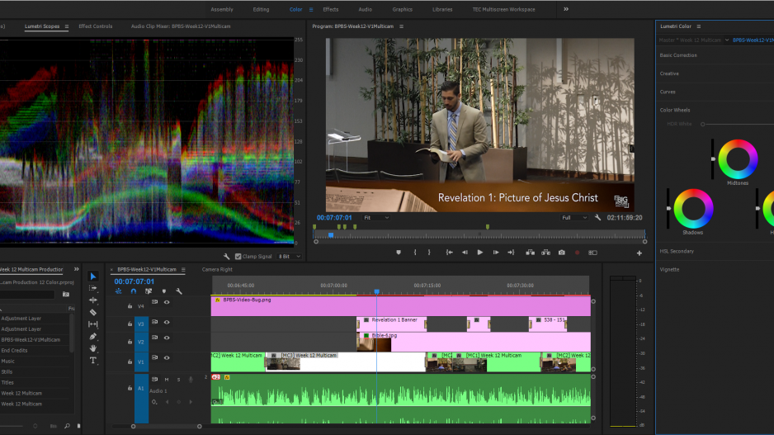
Task: Select the Pen tool
Action: pos(92,336)
